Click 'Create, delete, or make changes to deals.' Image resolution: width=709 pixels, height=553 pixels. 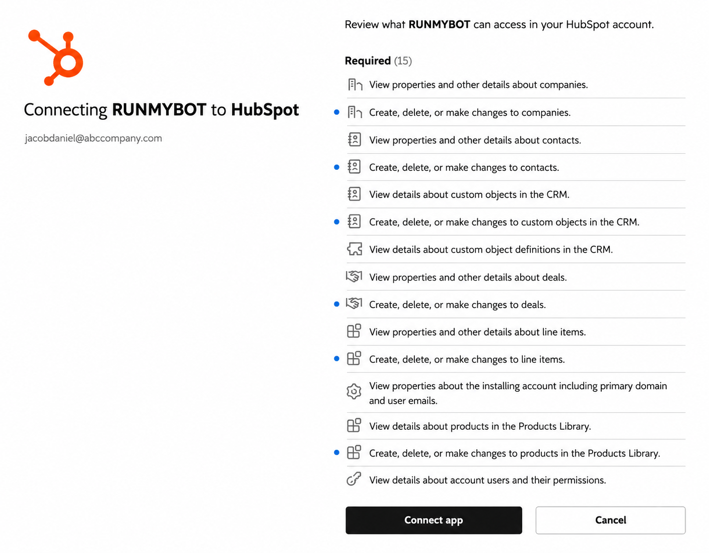click(457, 305)
